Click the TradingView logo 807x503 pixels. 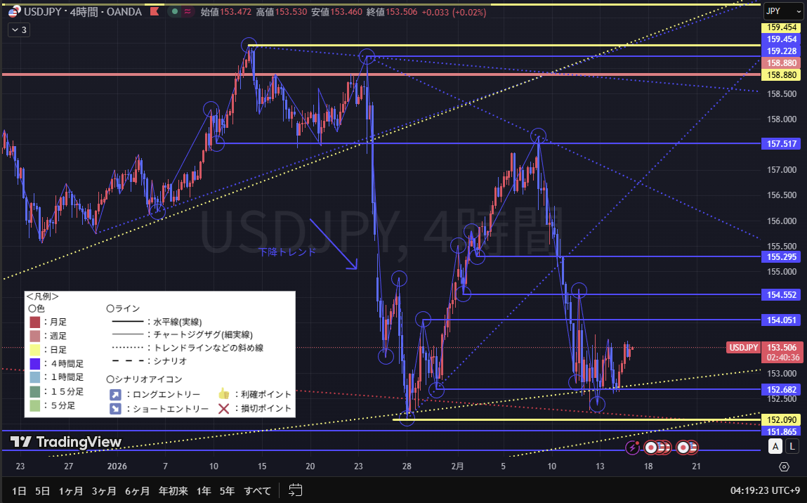pyautogui.click(x=65, y=442)
